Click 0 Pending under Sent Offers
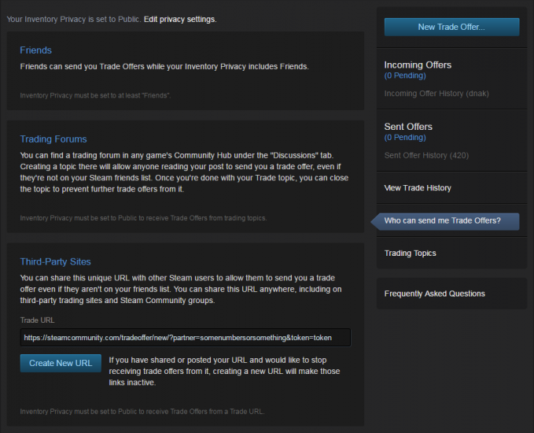Screen dimensions: 534x433 pos(405,138)
